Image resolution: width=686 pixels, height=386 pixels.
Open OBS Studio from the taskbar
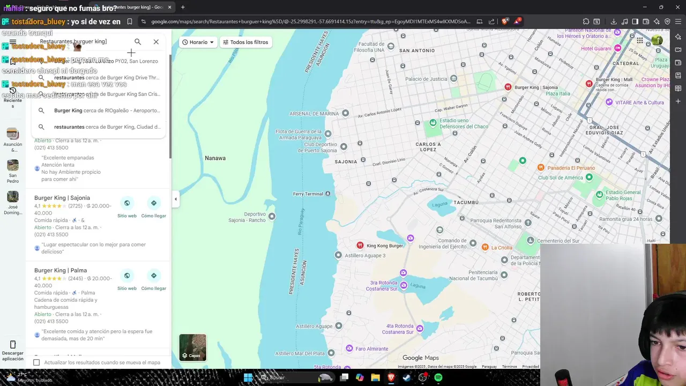[423, 377]
